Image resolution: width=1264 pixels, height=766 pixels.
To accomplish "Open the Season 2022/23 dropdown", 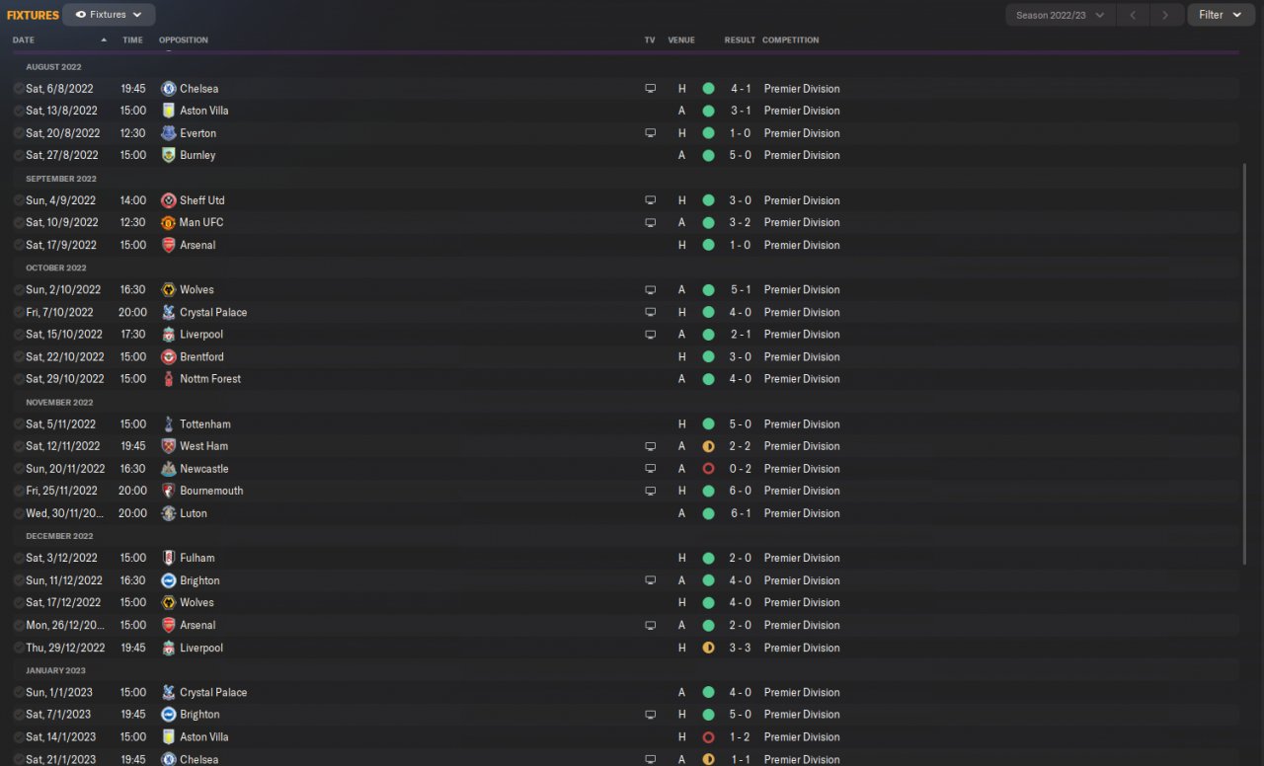I will click(1061, 15).
